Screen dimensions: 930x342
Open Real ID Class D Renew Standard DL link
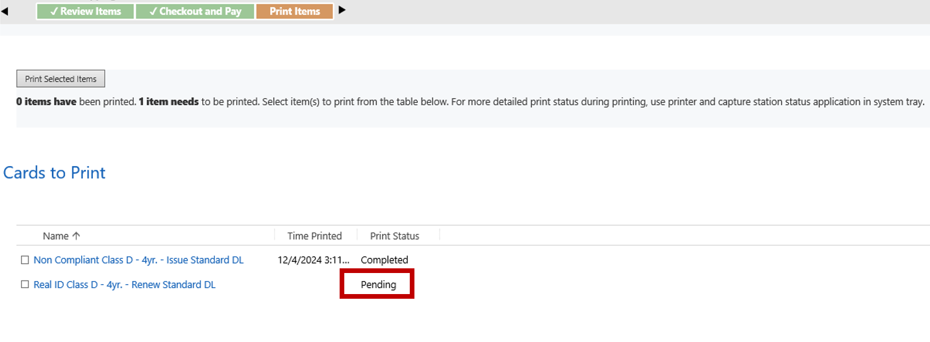pos(125,285)
